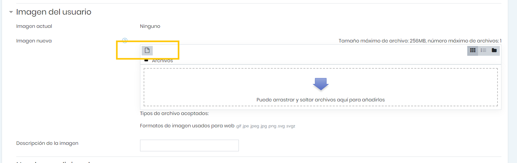Click the small folder icon before Archivos
The image size is (517, 163).
click(x=146, y=61)
